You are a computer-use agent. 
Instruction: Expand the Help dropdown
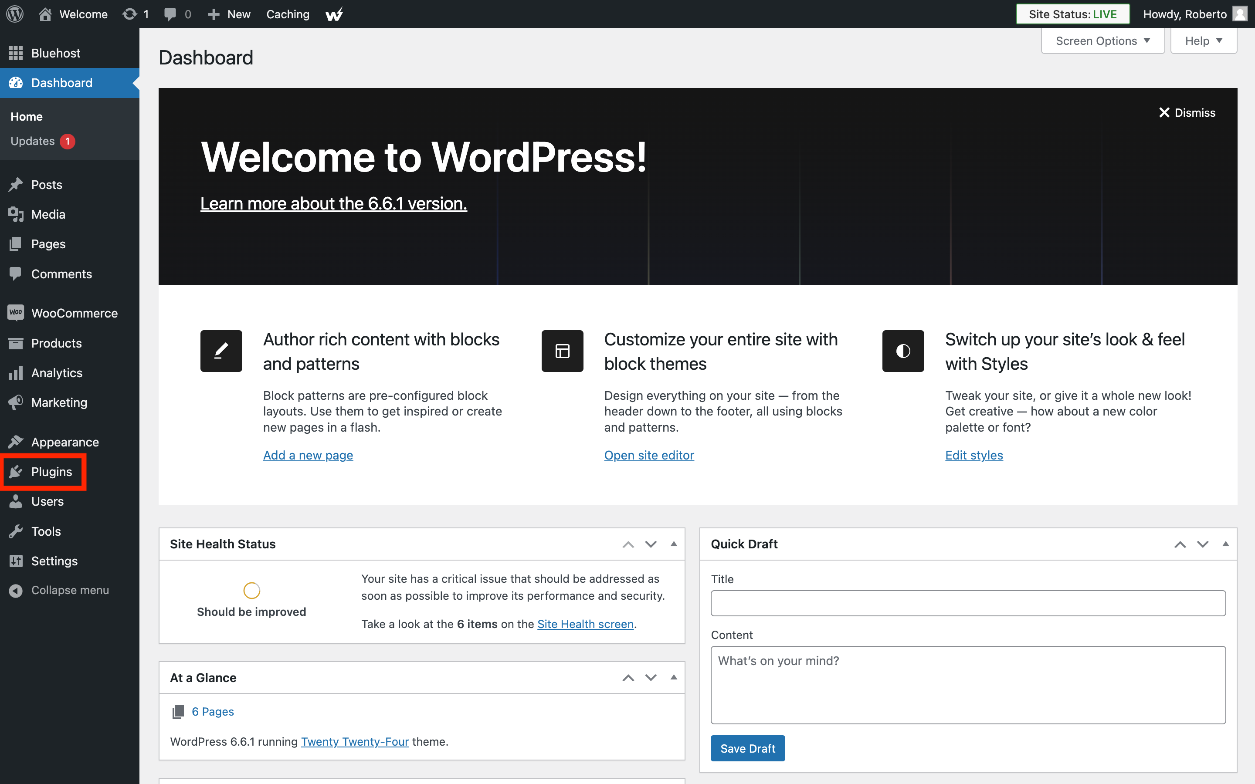point(1203,41)
